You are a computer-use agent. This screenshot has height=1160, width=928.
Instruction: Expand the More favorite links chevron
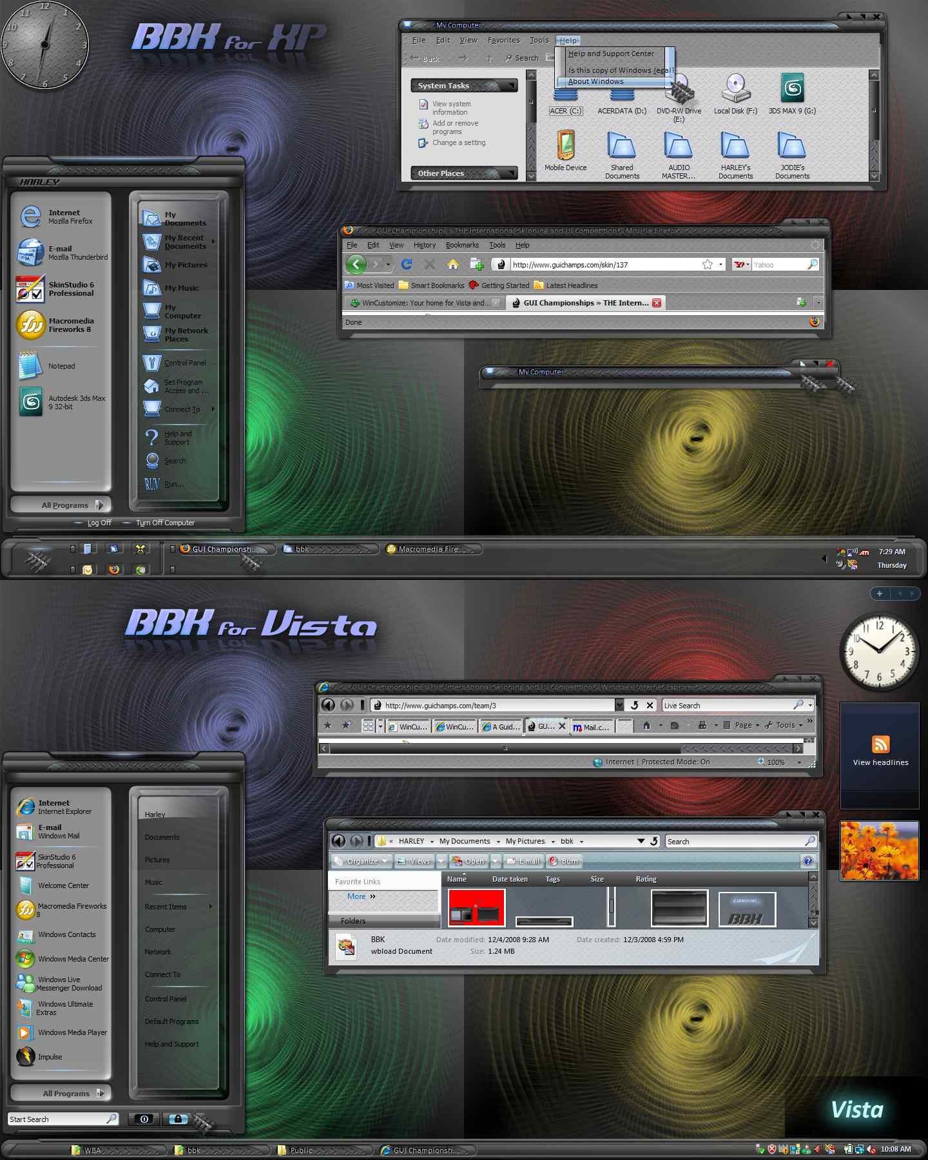pyautogui.click(x=372, y=896)
